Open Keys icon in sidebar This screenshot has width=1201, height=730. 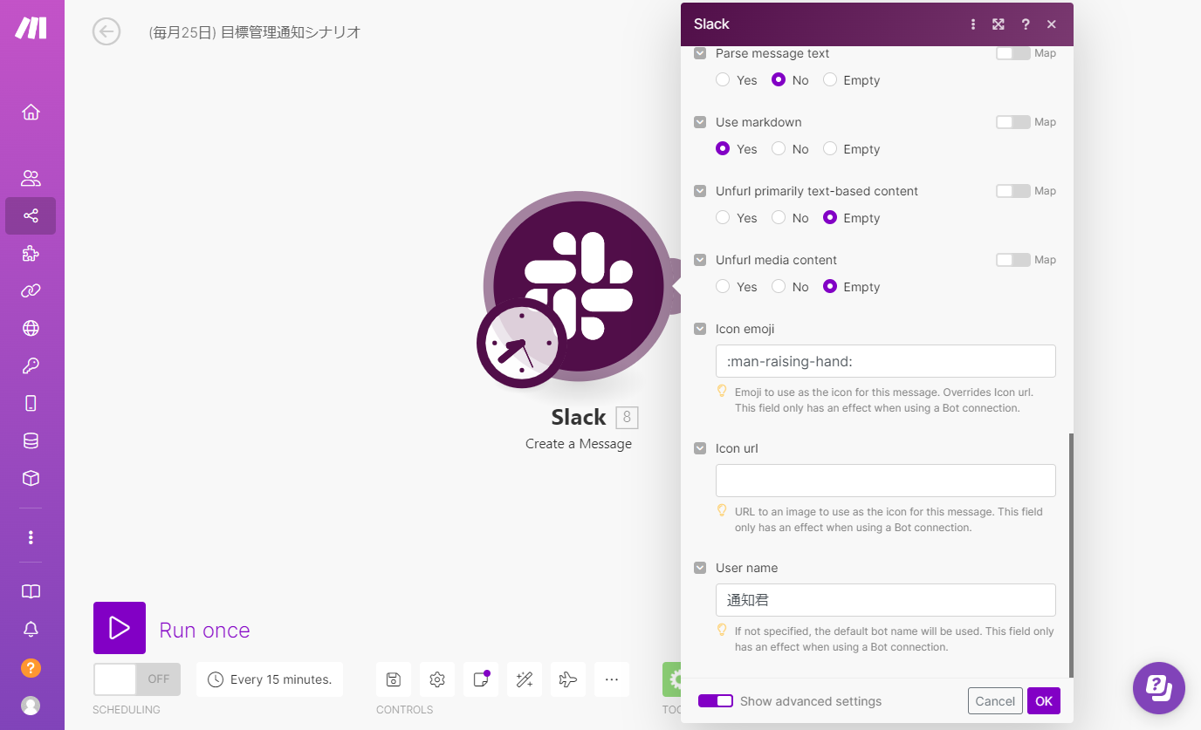(31, 365)
